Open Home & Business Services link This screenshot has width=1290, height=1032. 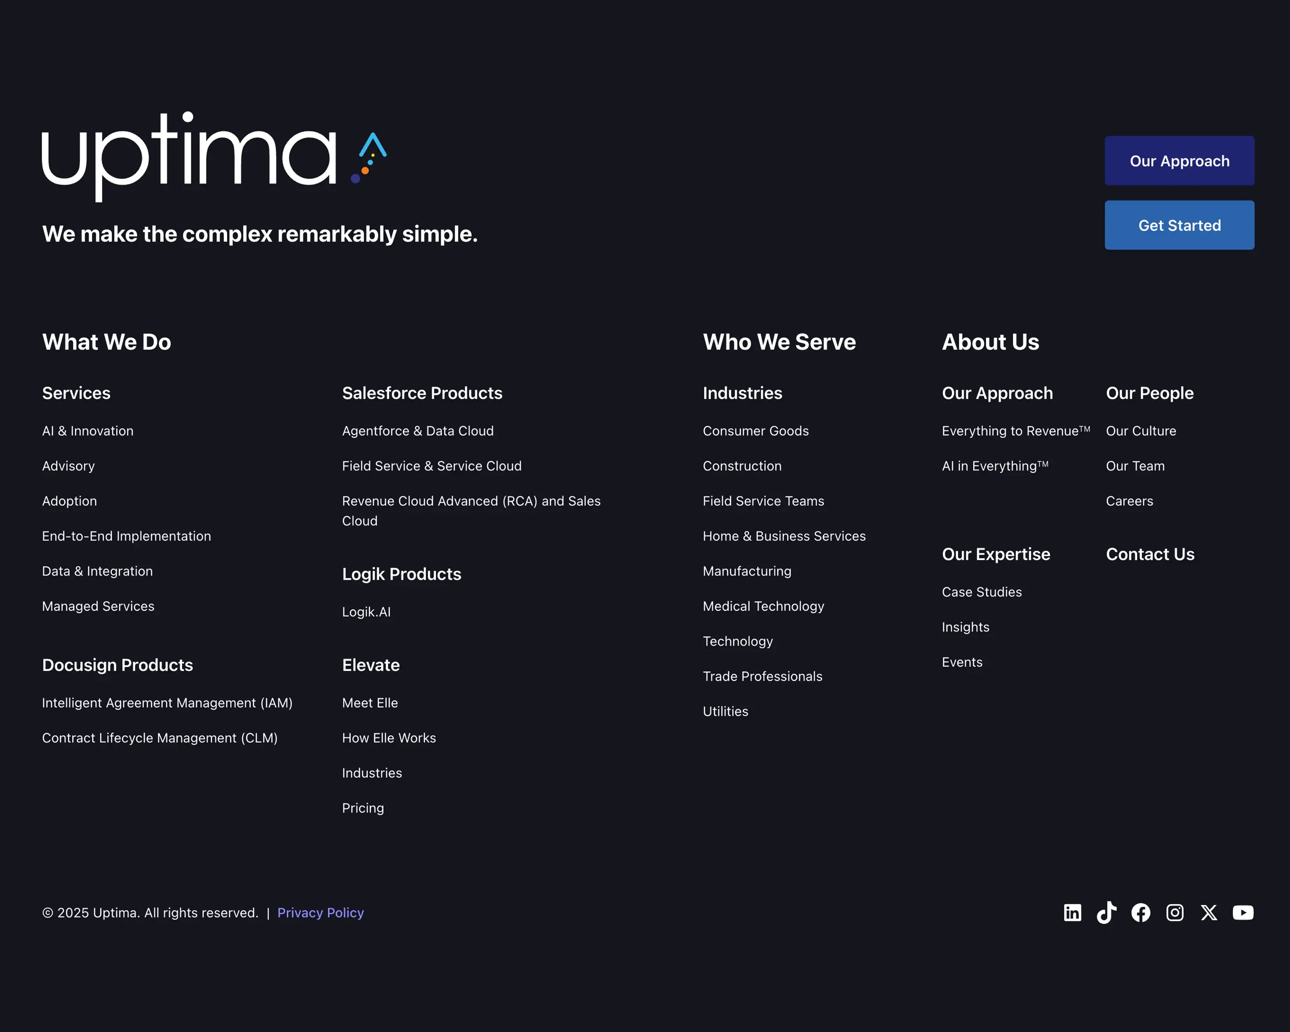point(784,536)
